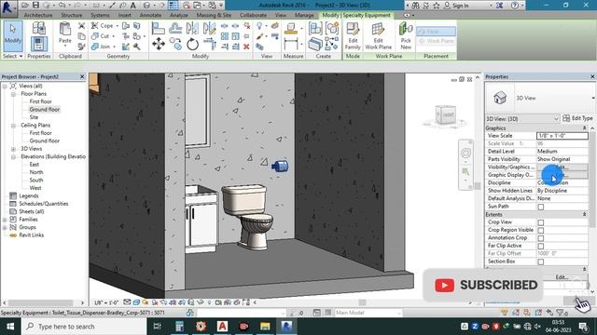Select the Modify arrow tool
This screenshot has height=335, width=597.
click(13, 35)
